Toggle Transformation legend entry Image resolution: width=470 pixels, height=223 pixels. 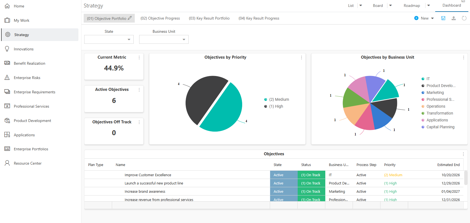pyautogui.click(x=437, y=113)
